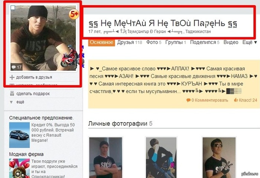Click the gift icon next to сделать подарок
Viewport: 260px width, 178px height.
[12, 93]
